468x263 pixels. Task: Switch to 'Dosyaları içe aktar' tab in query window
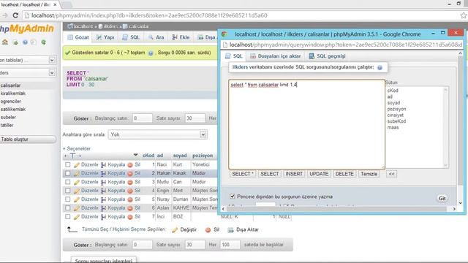click(275, 56)
